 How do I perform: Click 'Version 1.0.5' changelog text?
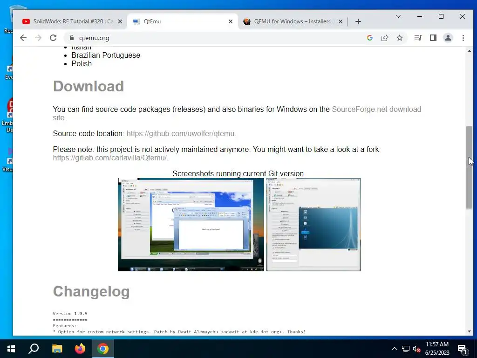(x=70, y=314)
